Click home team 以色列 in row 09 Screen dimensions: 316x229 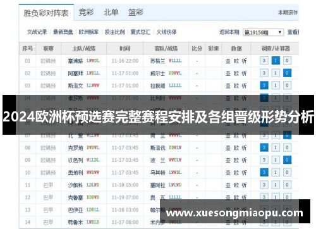point(75,160)
